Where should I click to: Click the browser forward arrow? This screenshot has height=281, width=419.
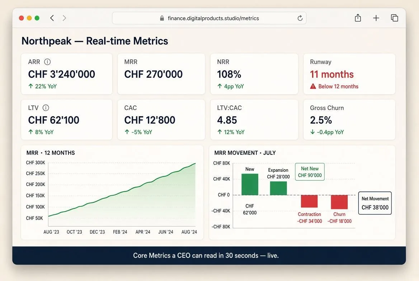64,18
